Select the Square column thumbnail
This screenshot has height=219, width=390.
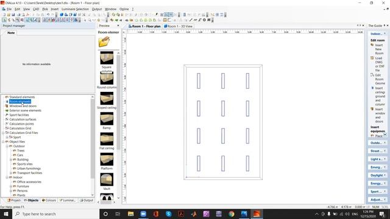pos(107,58)
